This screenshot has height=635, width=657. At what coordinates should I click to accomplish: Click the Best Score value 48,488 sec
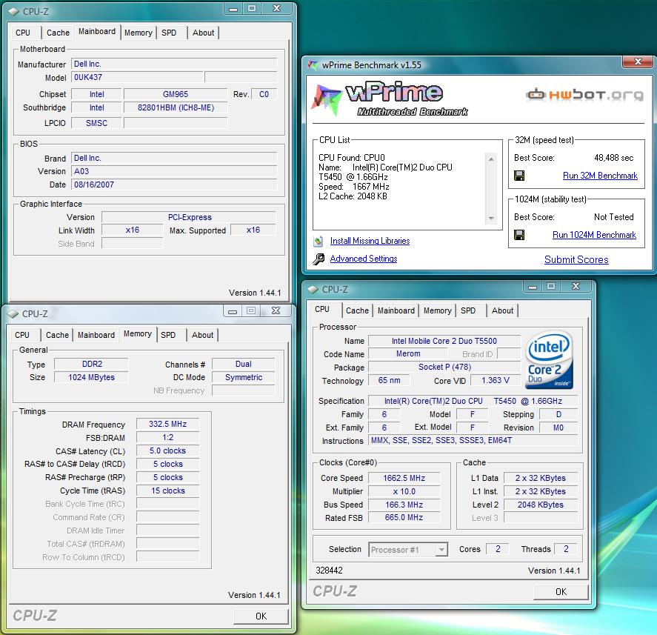614,158
